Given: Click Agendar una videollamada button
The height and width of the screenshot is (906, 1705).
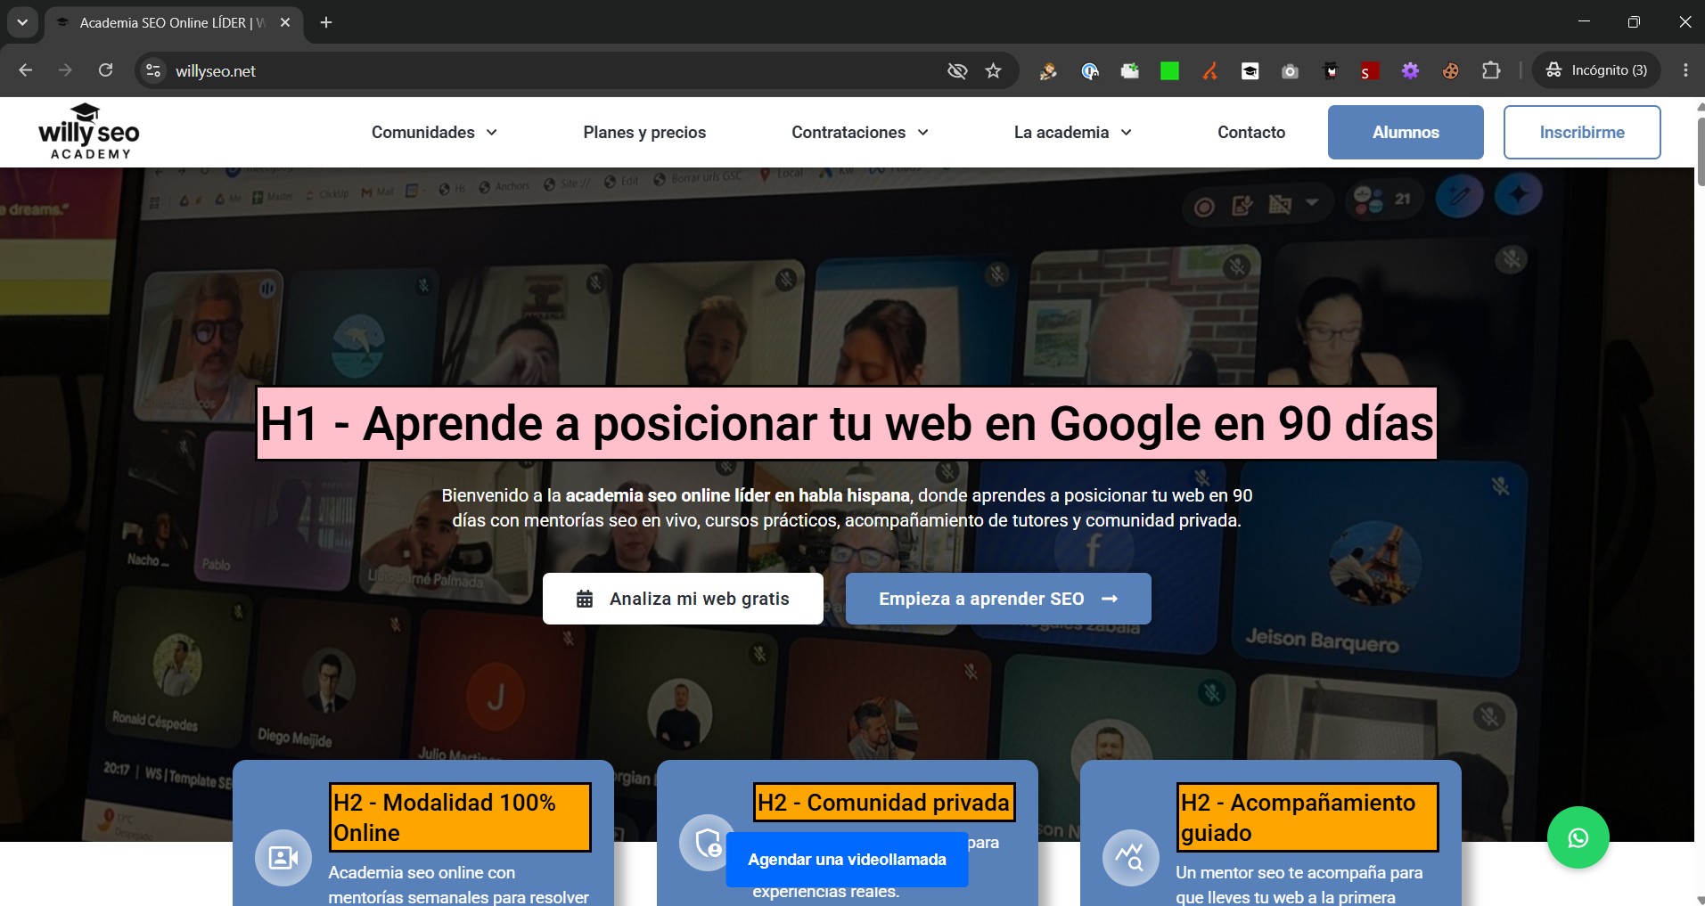Looking at the screenshot, I should pos(847,860).
